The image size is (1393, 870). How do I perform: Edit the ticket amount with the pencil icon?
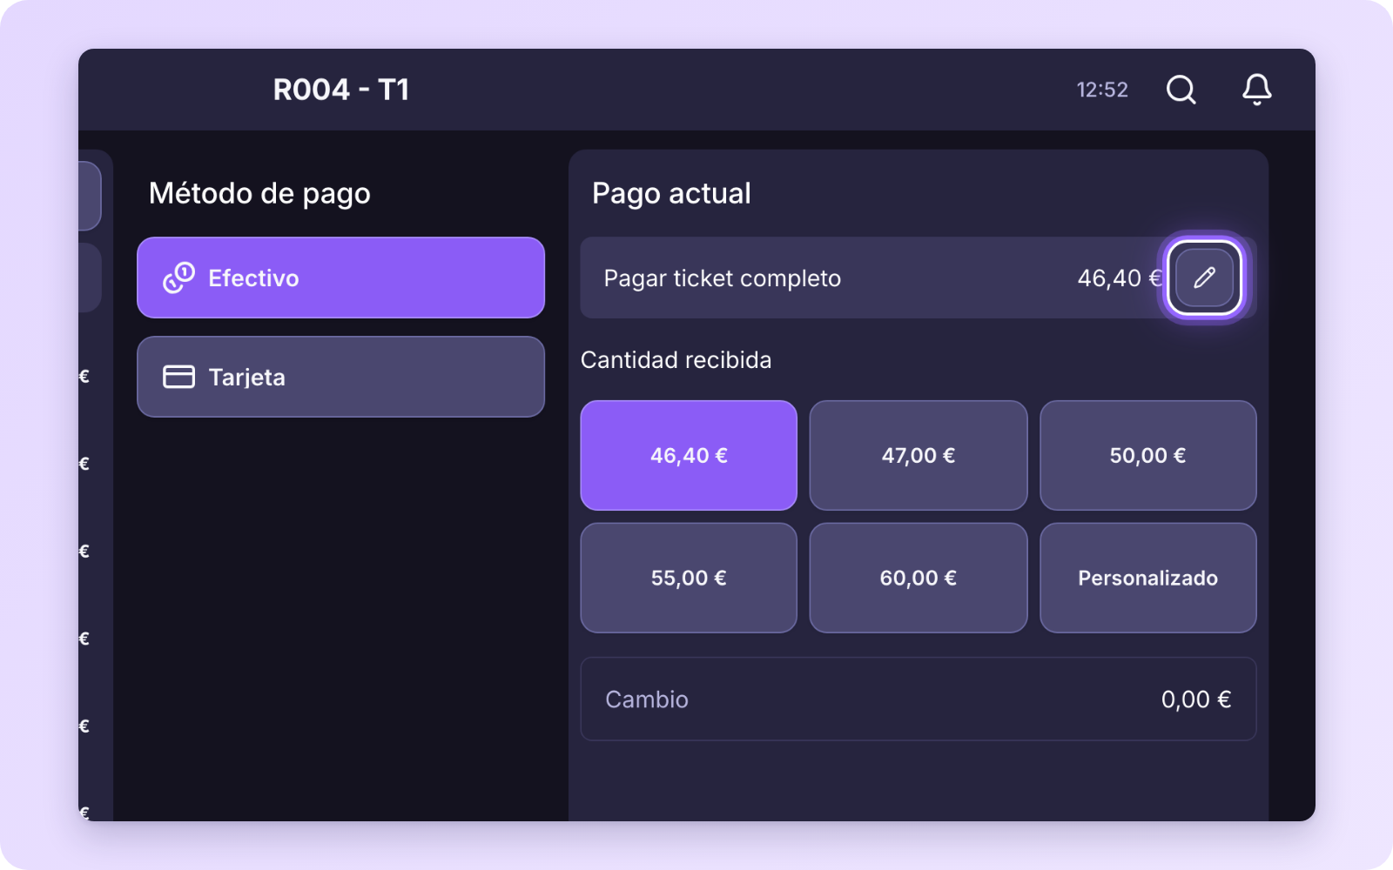(x=1204, y=278)
